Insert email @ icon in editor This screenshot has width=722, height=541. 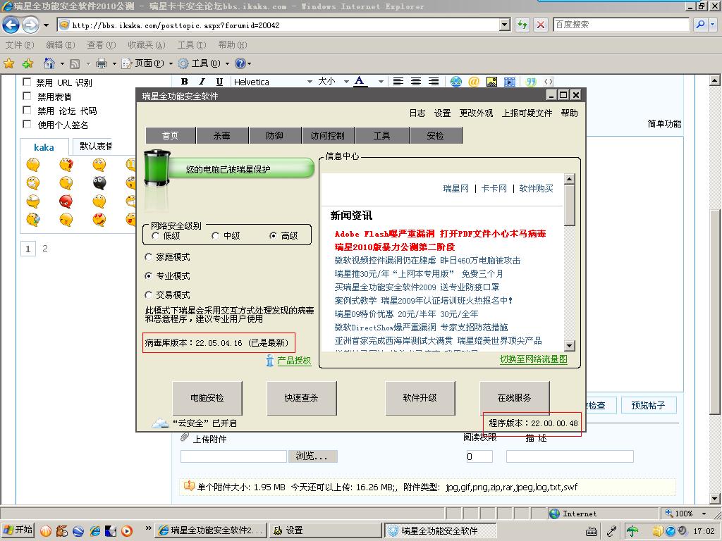pyautogui.click(x=474, y=82)
